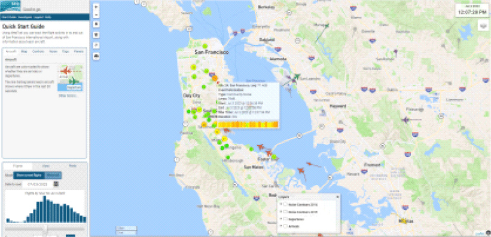Image resolution: width=491 pixels, height=237 pixels.
Task: Toggle the Departures layer checkbox
Action: tap(286, 219)
